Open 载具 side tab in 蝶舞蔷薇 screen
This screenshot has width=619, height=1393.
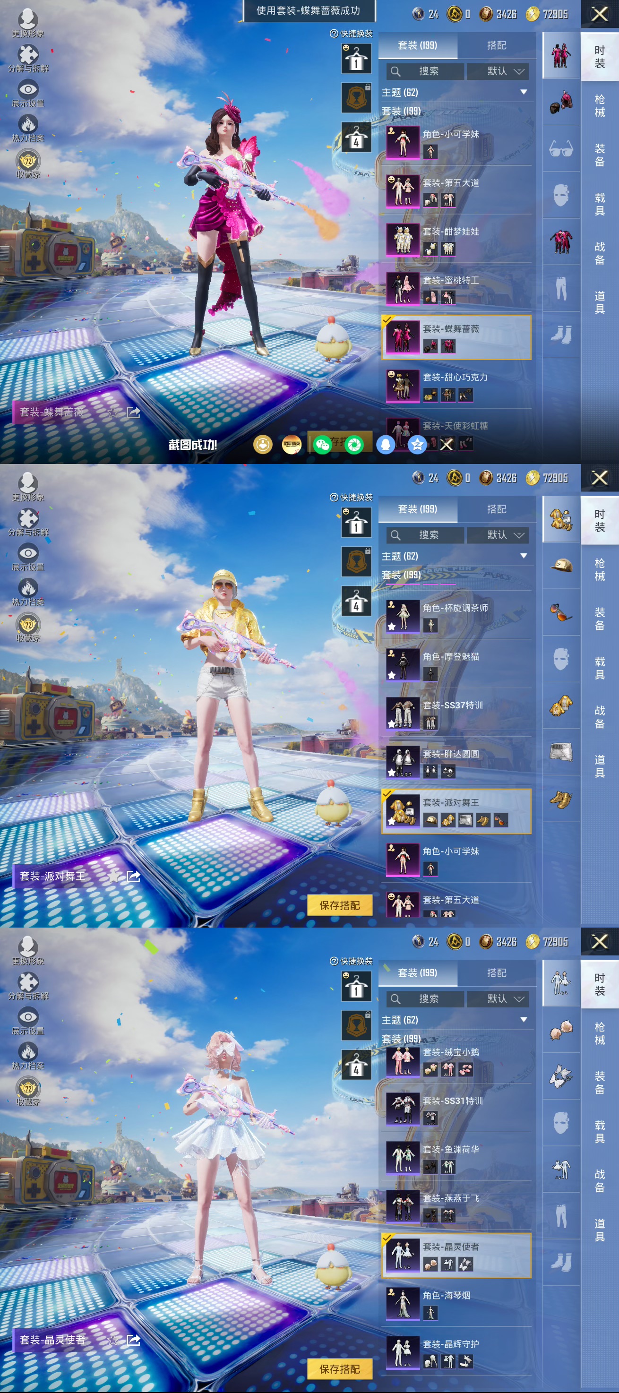point(600,204)
